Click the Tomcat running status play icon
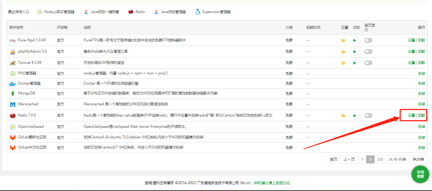The image size is (432, 191). coord(355,63)
